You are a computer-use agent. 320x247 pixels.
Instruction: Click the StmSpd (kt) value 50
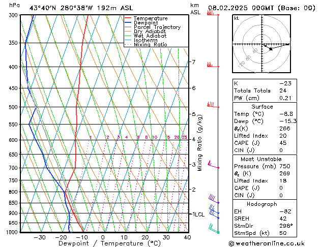point(283,233)
